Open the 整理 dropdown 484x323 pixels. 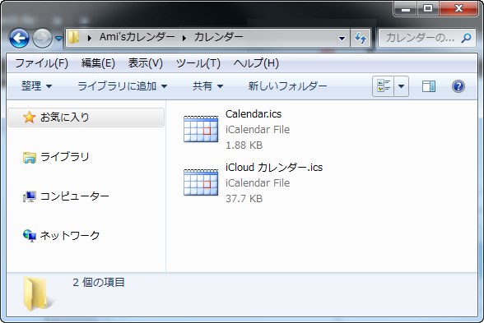point(36,86)
